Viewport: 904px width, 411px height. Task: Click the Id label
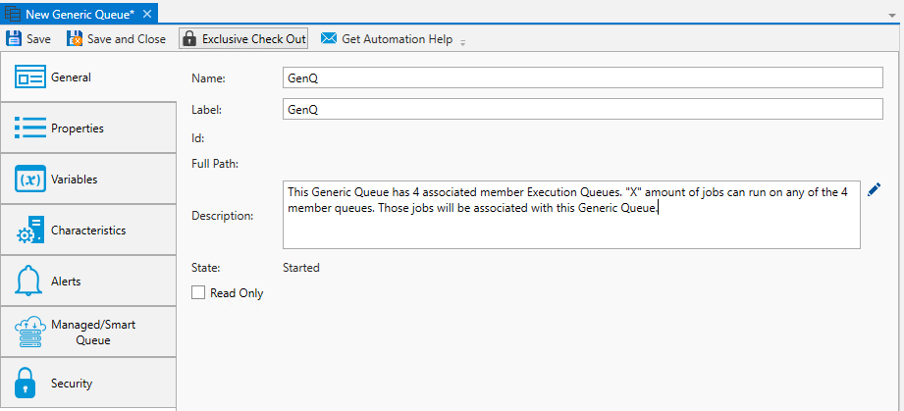pos(197,138)
